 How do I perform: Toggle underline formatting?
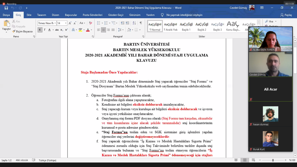pos(49,30)
